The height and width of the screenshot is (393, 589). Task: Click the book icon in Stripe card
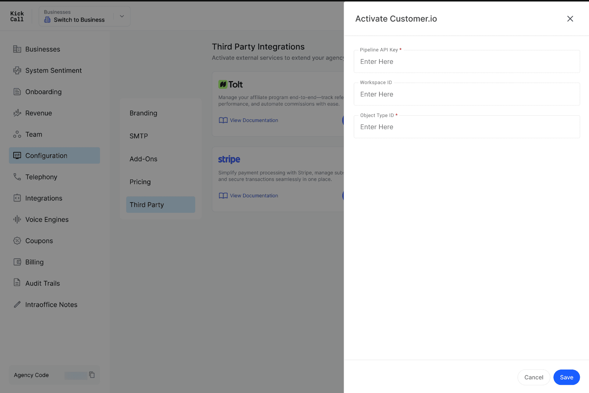click(223, 196)
